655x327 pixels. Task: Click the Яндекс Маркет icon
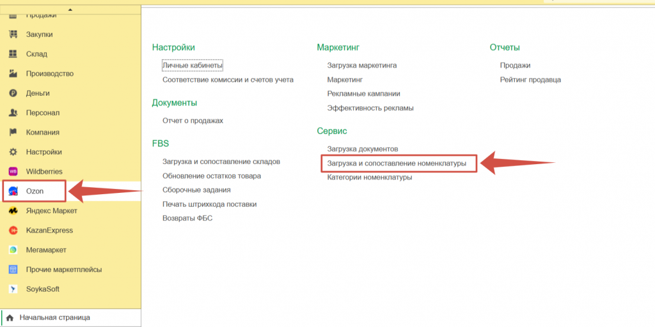[13, 211]
